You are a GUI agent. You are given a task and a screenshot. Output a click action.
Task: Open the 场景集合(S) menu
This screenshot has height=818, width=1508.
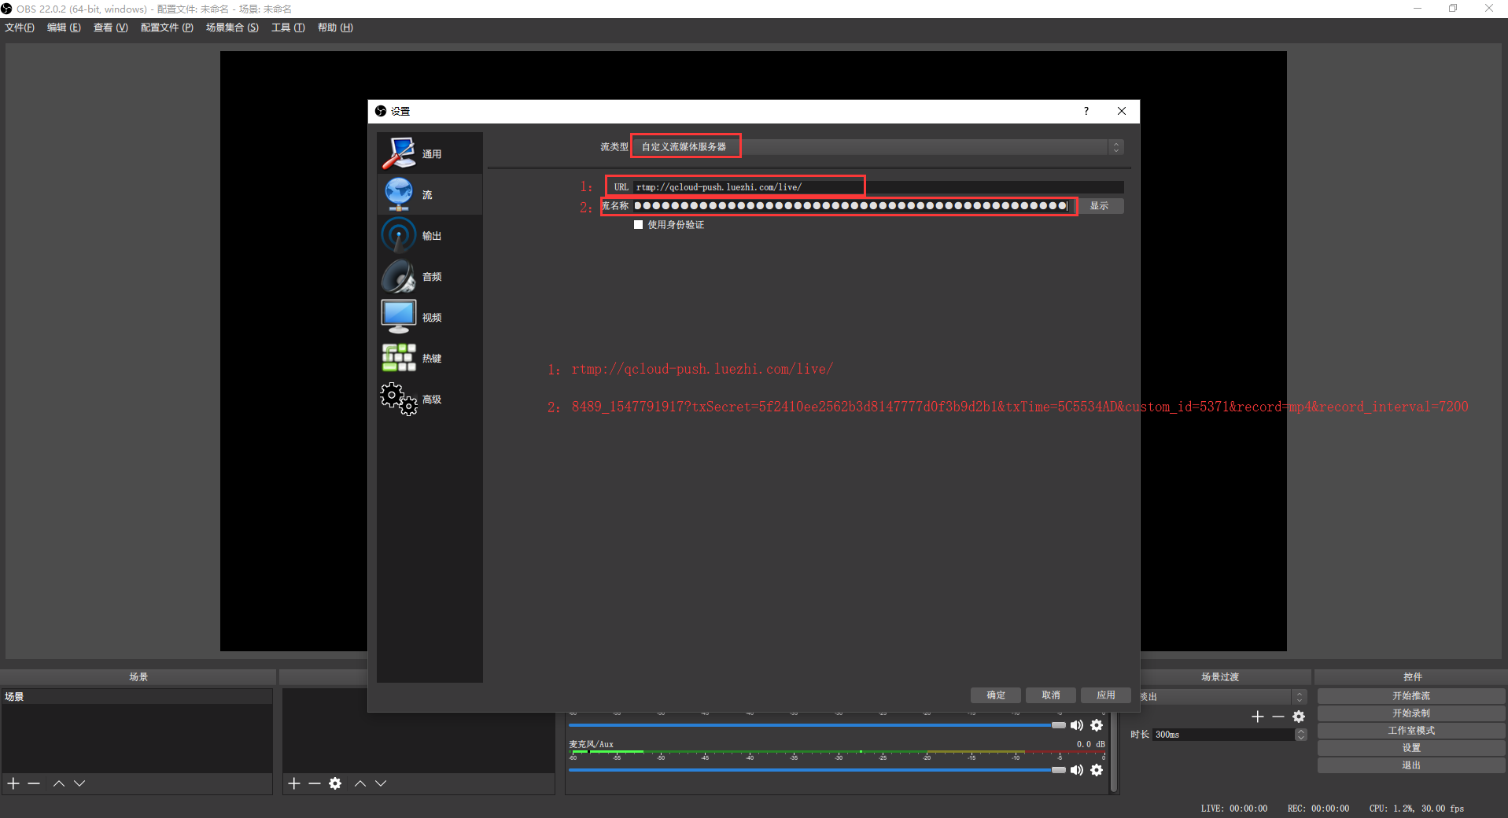232,28
